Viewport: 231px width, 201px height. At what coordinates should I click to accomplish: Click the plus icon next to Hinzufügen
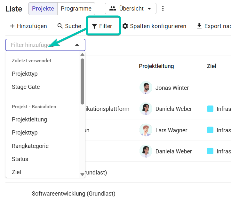12,26
